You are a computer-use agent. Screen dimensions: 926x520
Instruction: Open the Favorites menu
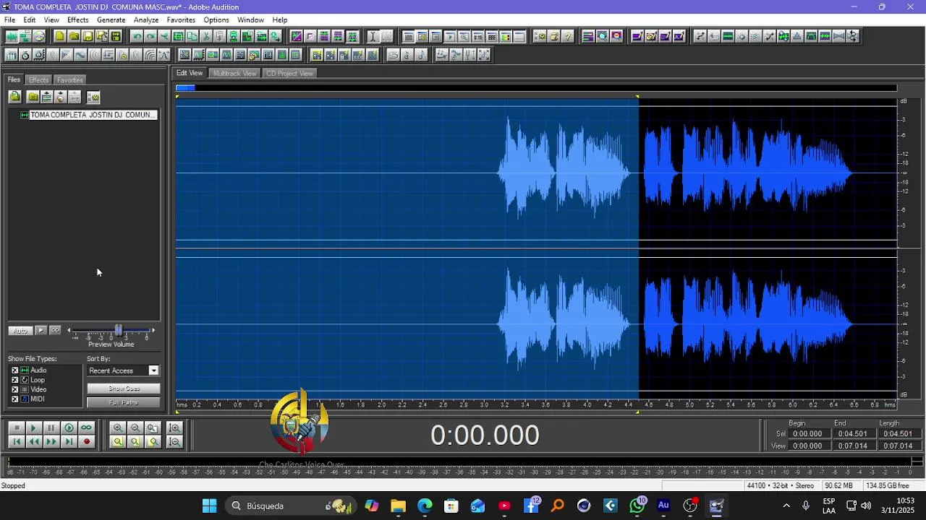181,19
